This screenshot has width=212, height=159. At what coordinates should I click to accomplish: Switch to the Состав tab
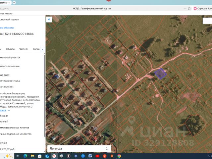point(36,49)
